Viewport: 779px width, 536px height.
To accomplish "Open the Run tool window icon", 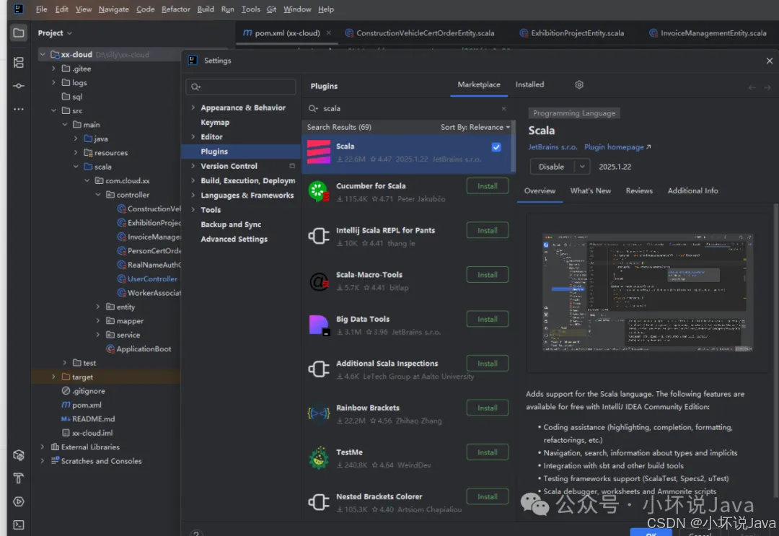I will (x=18, y=501).
